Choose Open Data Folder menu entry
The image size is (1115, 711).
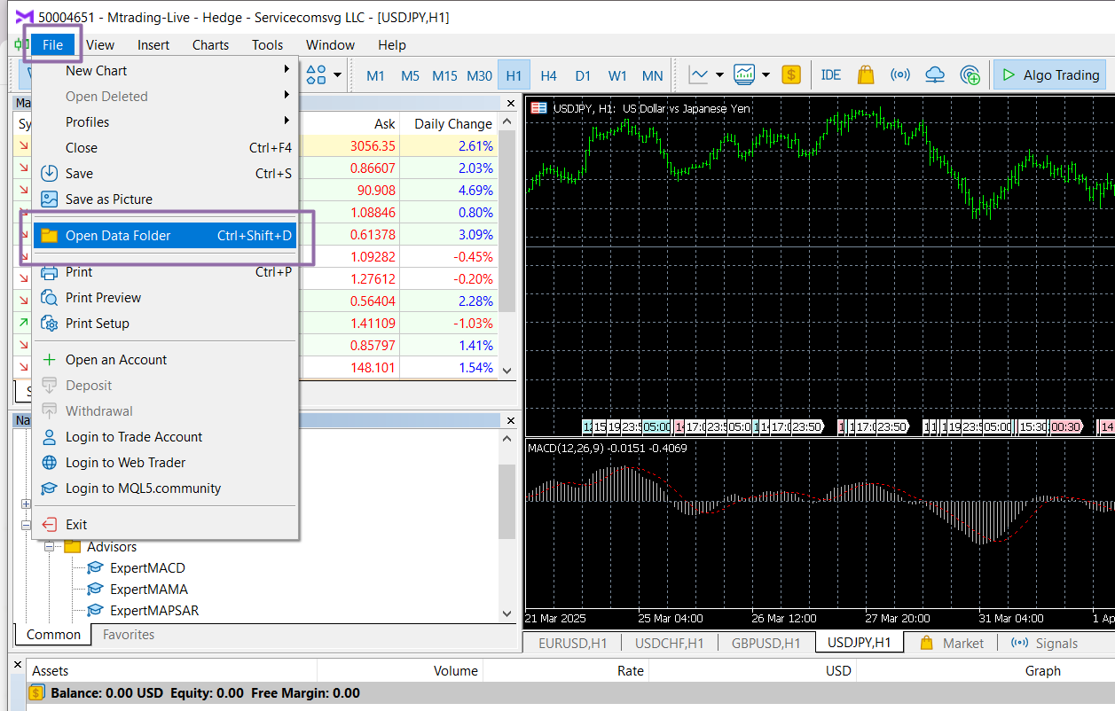click(x=165, y=236)
